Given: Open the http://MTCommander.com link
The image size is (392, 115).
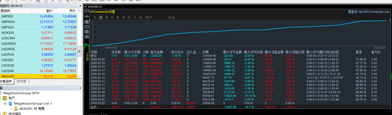Looking at the screenshot, I should click(x=374, y=12).
